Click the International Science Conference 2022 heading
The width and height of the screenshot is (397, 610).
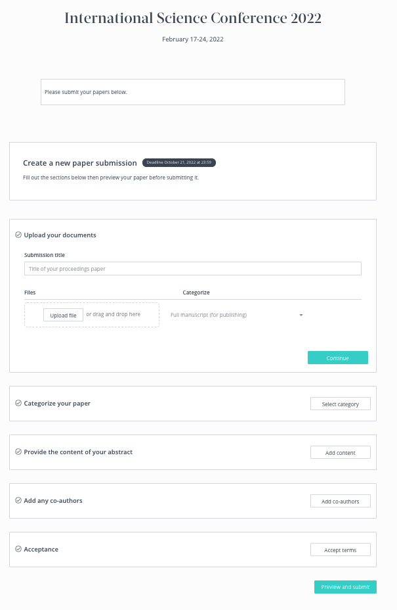(193, 18)
